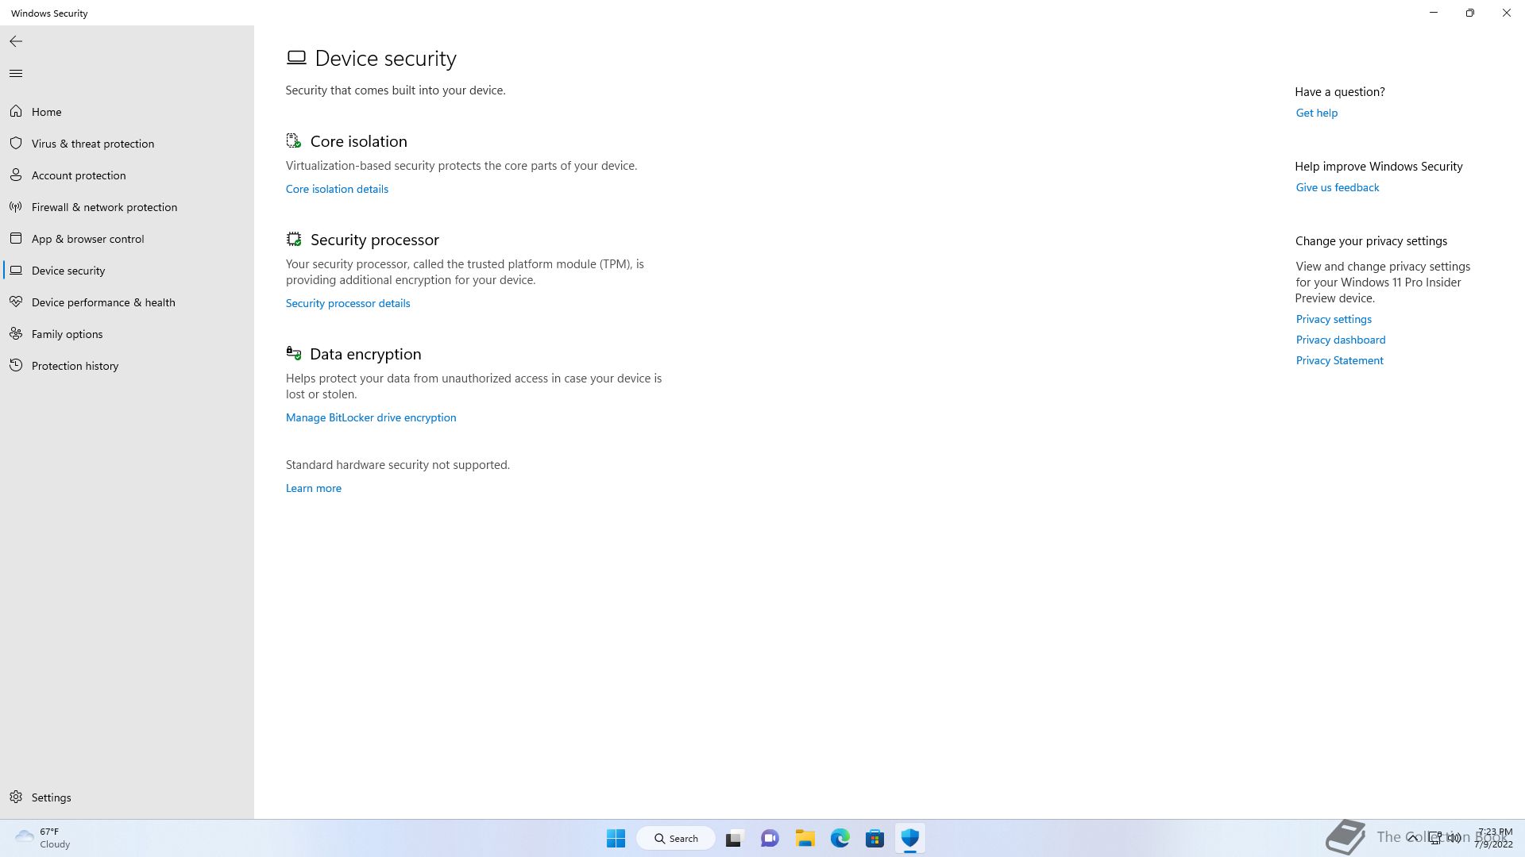Screen dimensions: 1525x857
Task: Open Privacy dashboard link
Action: pyautogui.click(x=1341, y=340)
